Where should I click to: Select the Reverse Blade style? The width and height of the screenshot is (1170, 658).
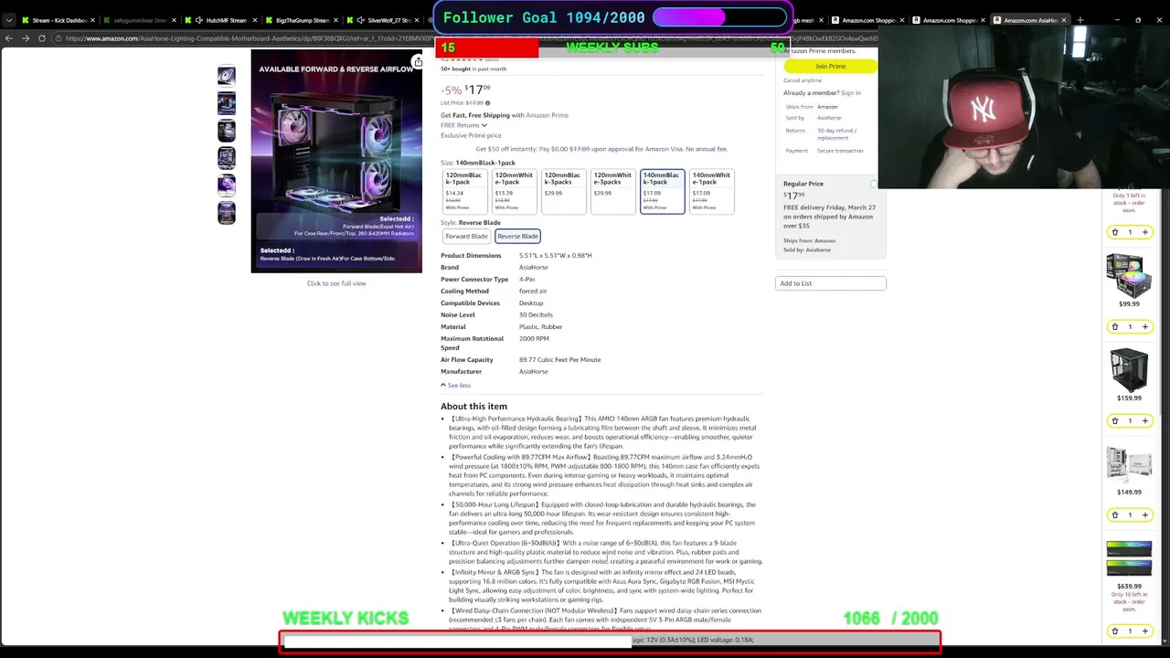[517, 236]
